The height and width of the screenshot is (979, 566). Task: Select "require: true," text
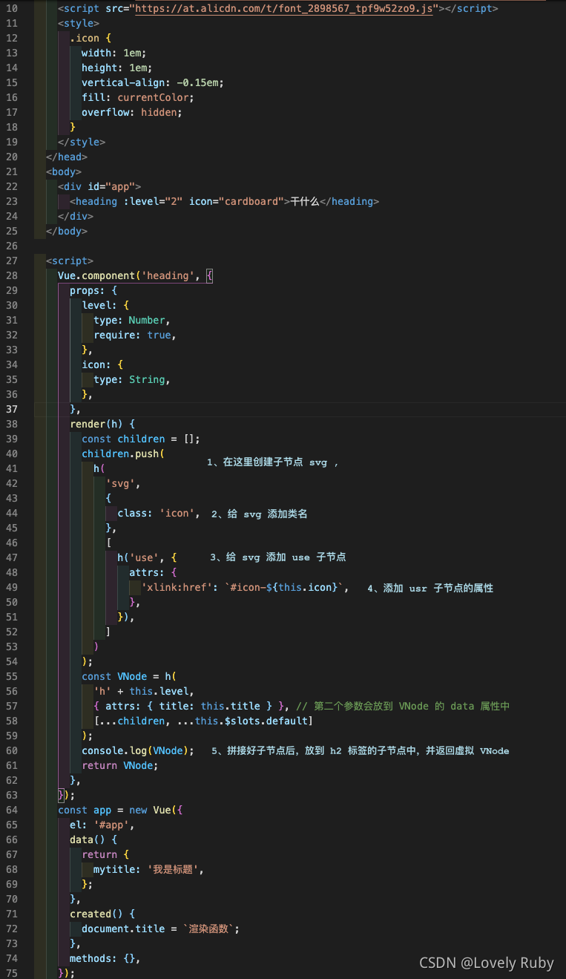[135, 335]
